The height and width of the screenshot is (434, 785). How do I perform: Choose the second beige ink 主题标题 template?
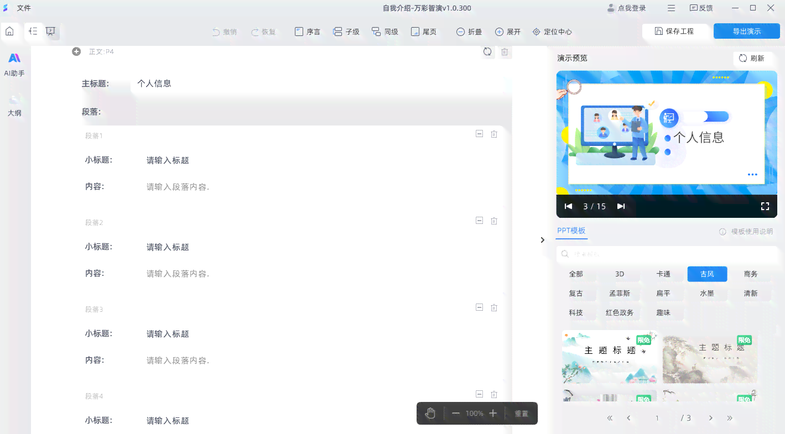pos(710,357)
